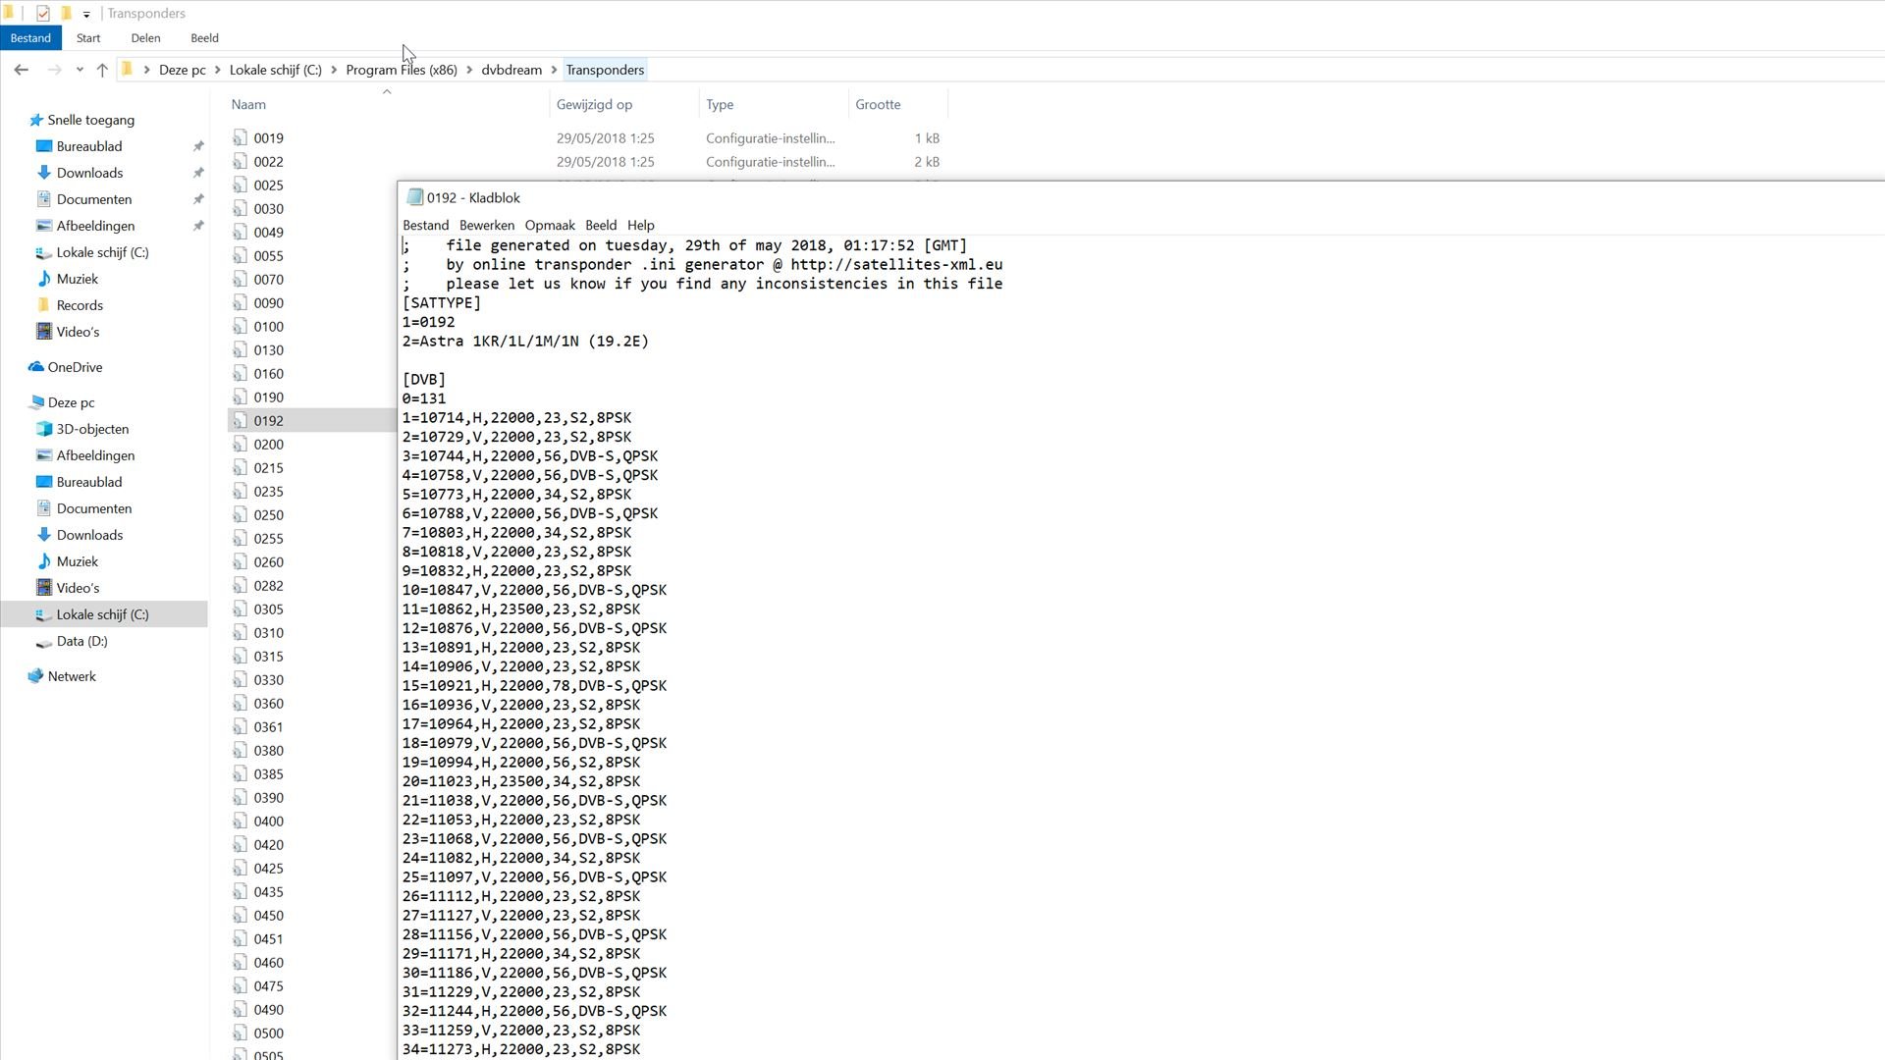Select the file named 0200

pos(268,445)
